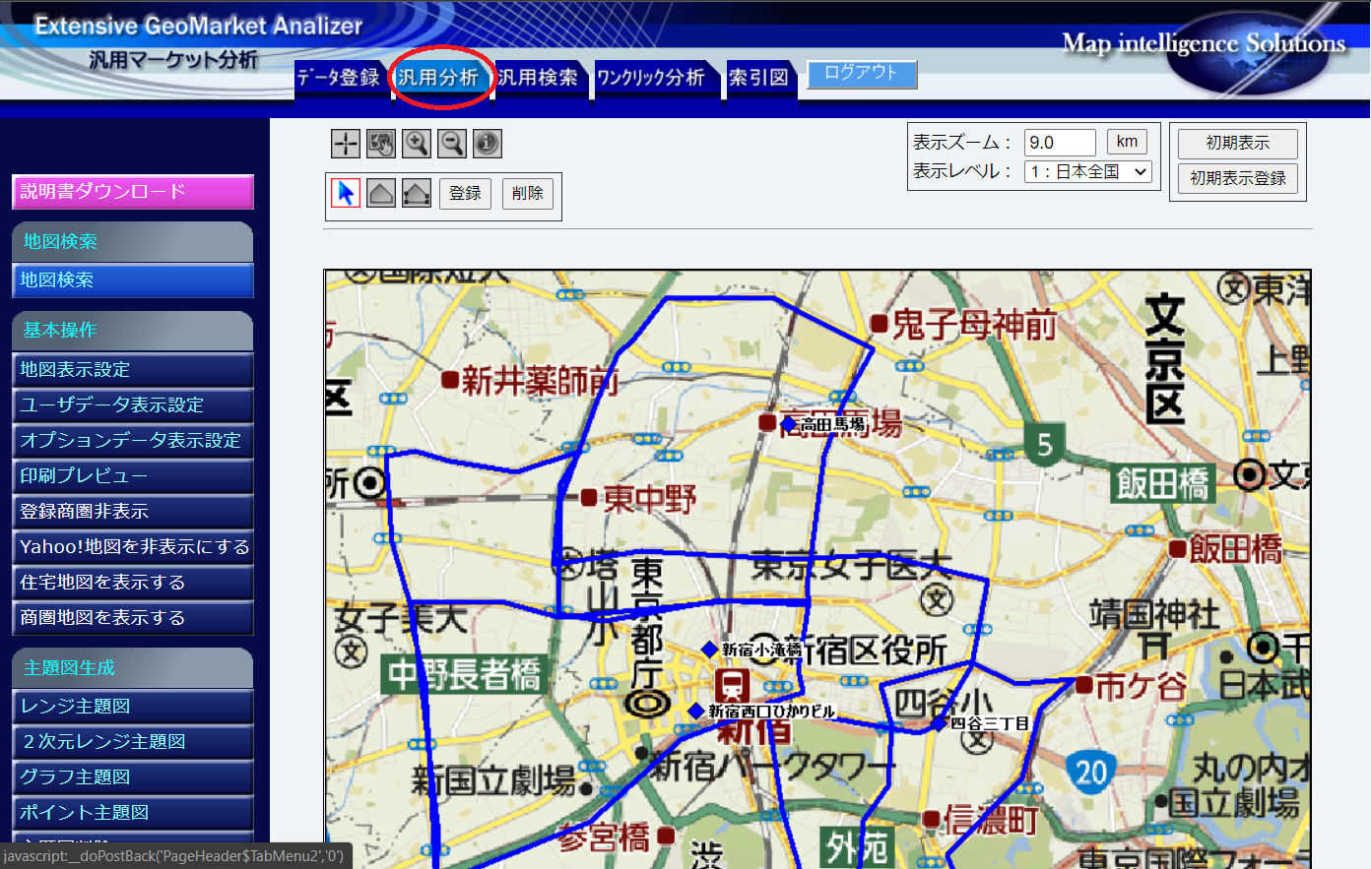
Task: Open the 表示レベル dropdown
Action: tap(1088, 171)
